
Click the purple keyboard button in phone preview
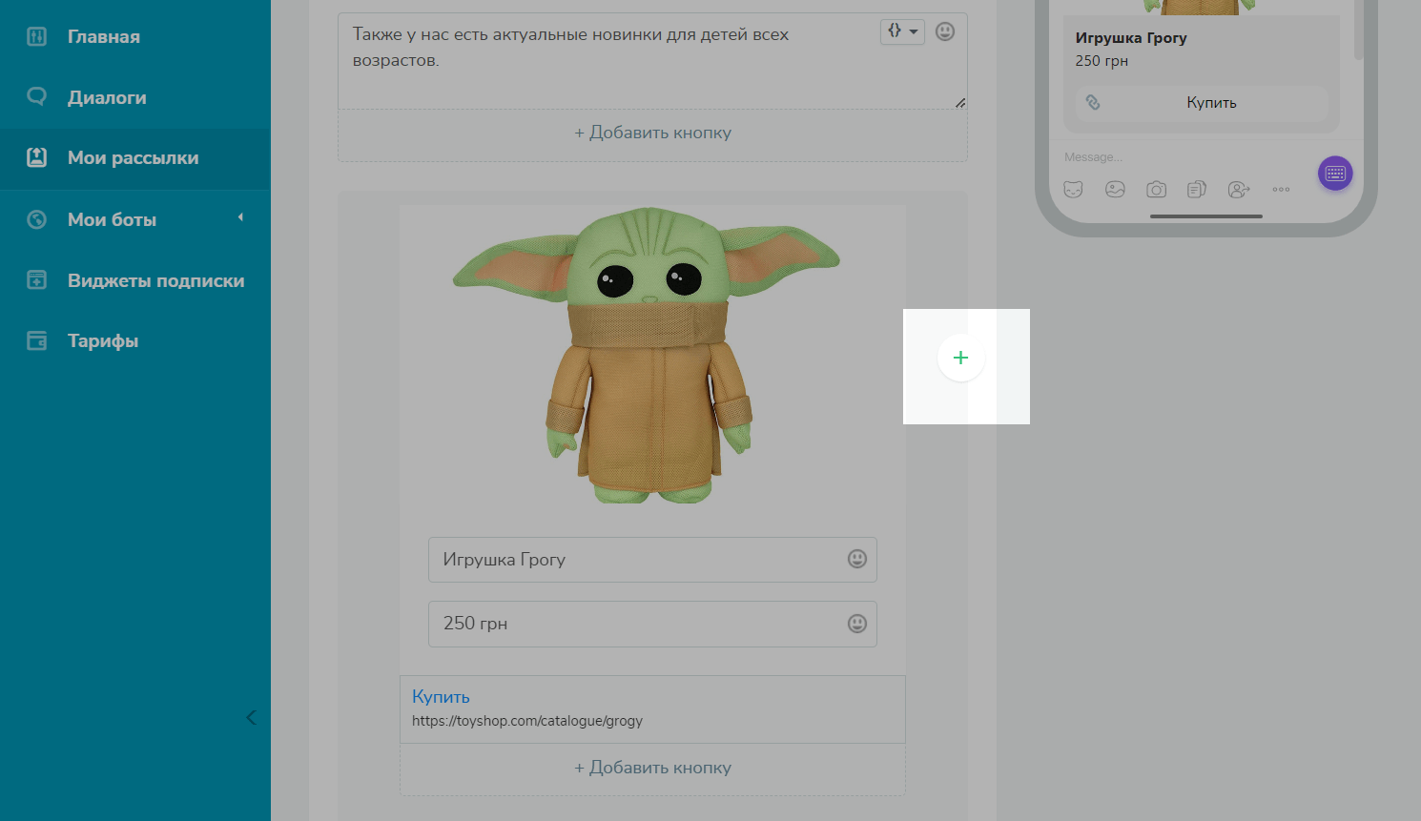1334,174
